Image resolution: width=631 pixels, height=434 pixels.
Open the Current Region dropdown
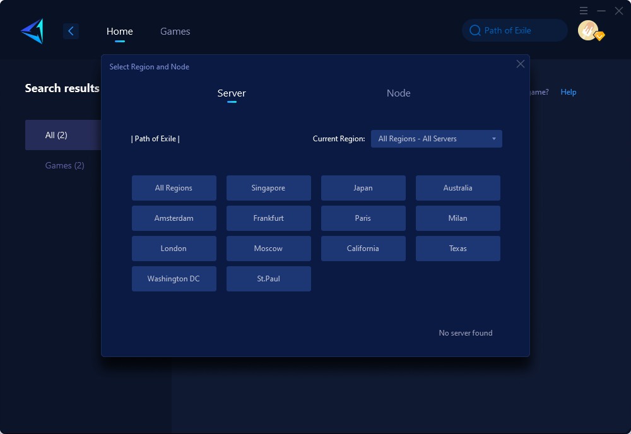click(436, 139)
